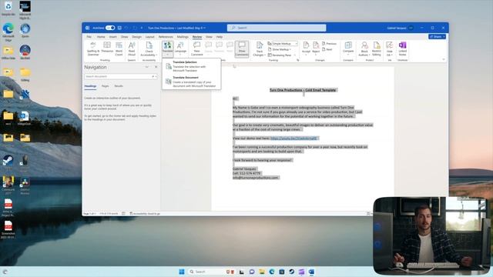The image size is (493, 277).
Task: Choose Translate Document from menu
Action: (192, 82)
